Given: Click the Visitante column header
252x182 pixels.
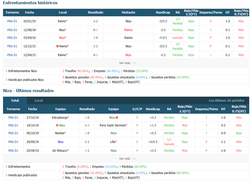Looking at the screenshot, I should 128,13.
